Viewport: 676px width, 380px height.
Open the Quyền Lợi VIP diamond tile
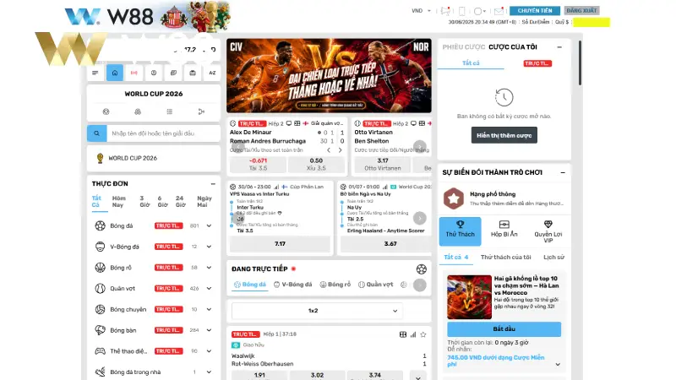click(548, 231)
